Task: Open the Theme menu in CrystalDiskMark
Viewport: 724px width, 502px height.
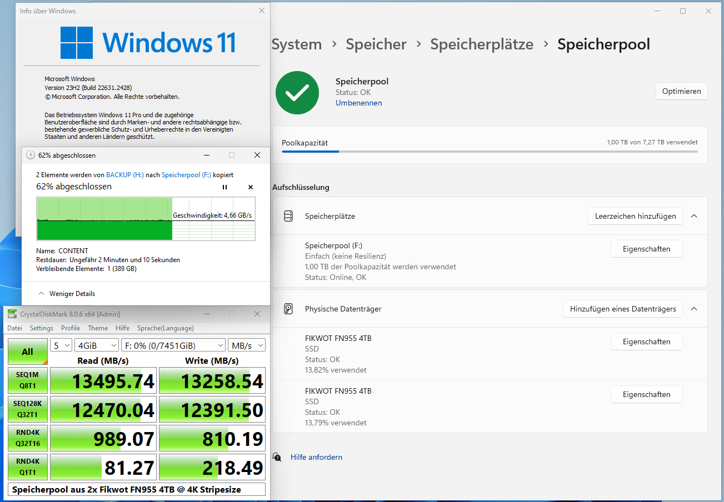Action: click(x=98, y=328)
